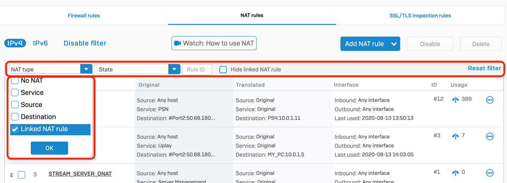This screenshot has width=507, height=183.
Task: Click the drag handle for STREAM_SERVER_DNAT row
Action: click(11, 175)
